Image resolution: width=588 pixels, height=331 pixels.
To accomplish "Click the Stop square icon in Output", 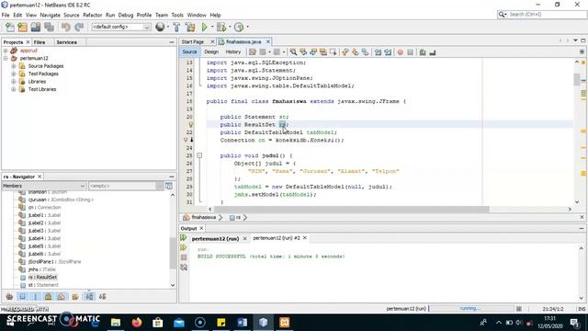I will [x=184, y=257].
